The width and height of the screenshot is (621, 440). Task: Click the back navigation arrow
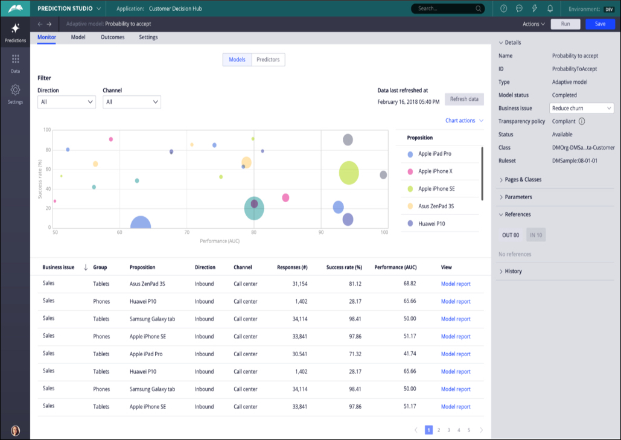click(x=40, y=24)
